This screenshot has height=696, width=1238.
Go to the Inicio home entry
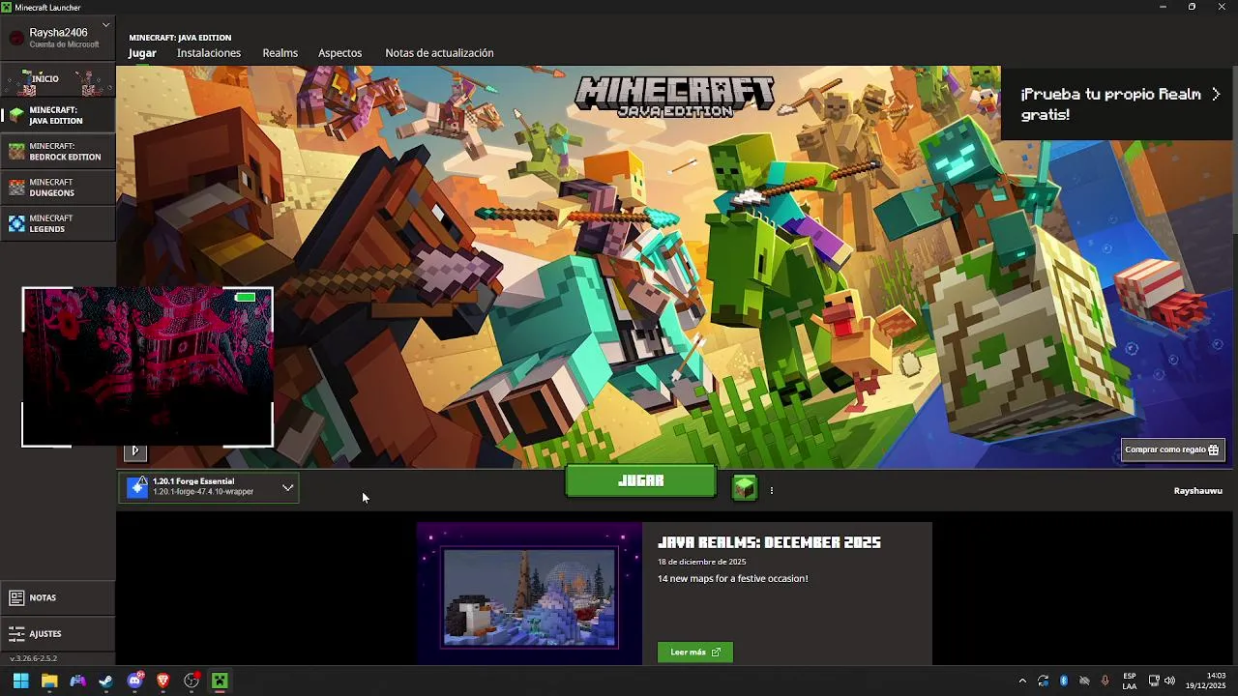tap(58, 79)
